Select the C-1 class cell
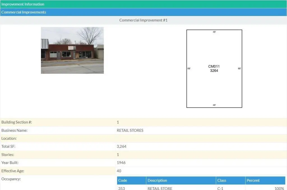The image size is (287, 190). pyautogui.click(x=220, y=188)
